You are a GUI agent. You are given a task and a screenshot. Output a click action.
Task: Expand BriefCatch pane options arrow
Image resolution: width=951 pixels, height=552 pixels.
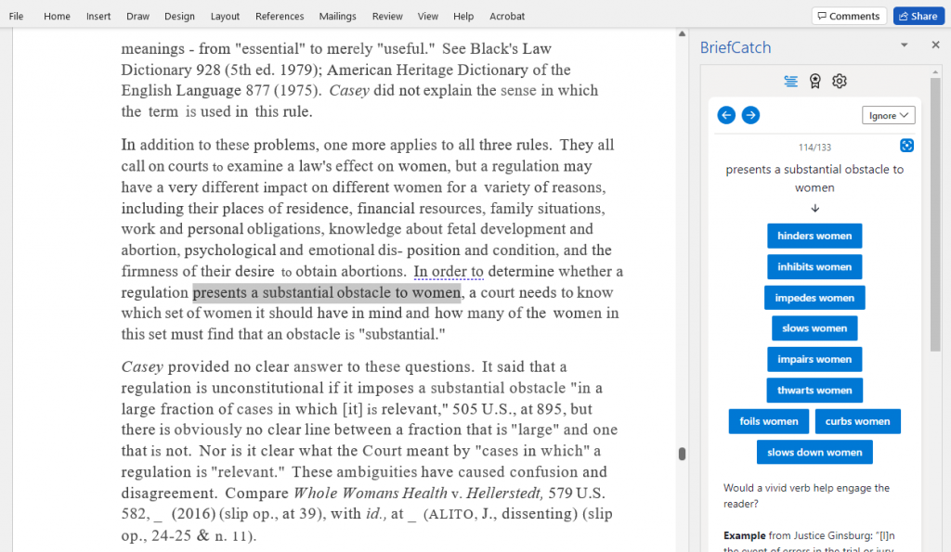904,45
